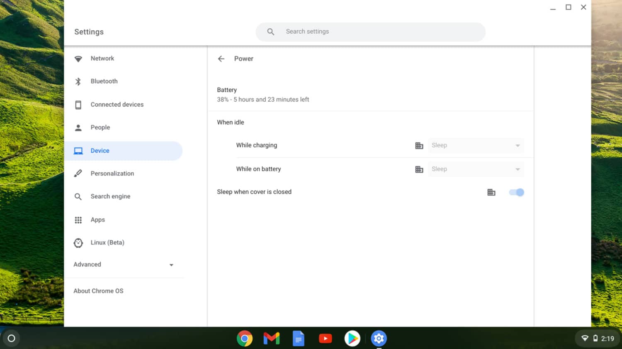The width and height of the screenshot is (622, 349).
Task: Click the Connected devices phone icon
Action: coord(78,105)
